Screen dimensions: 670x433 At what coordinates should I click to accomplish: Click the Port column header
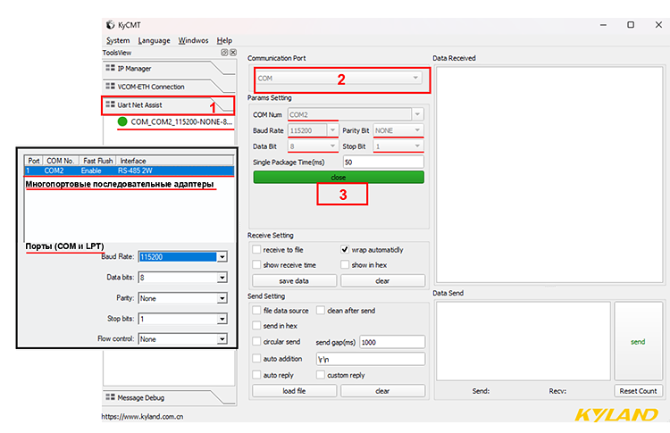34,161
